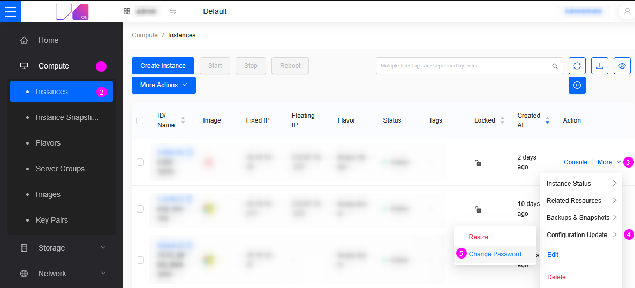Check the first instance row checkbox

click(140, 162)
